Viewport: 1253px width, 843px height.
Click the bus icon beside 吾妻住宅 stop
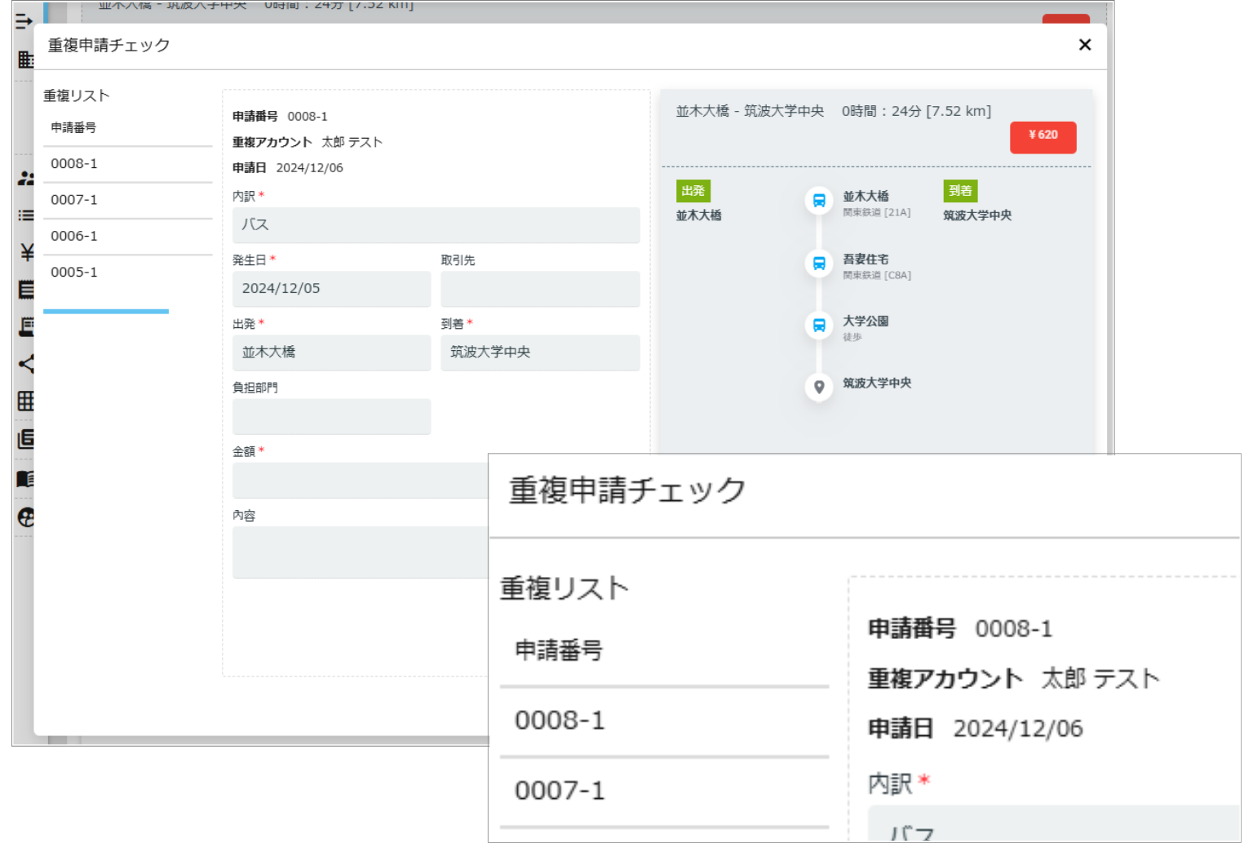coord(818,263)
